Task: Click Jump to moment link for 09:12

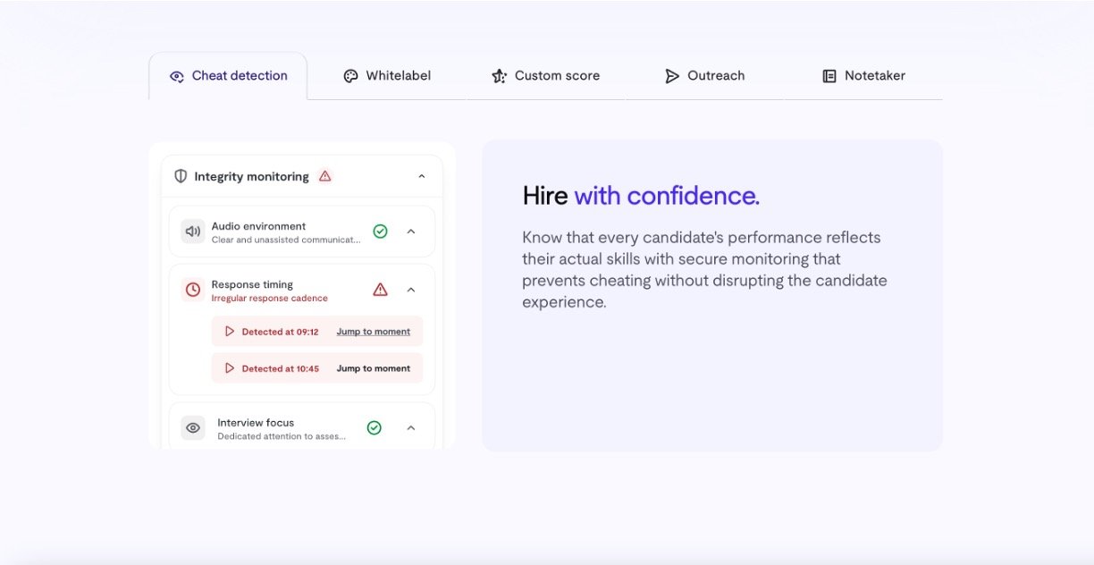Action: tap(373, 332)
